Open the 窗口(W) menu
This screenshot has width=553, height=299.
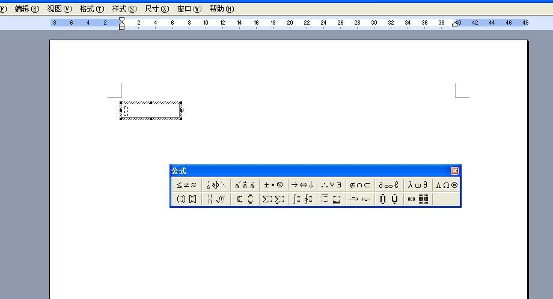(189, 9)
